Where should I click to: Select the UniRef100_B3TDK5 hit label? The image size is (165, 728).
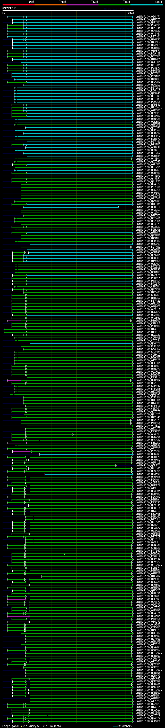coord(148,57)
